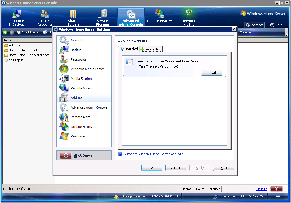Select the Add-Ins folder in file list
The image size is (291, 203).
[x=12, y=45]
